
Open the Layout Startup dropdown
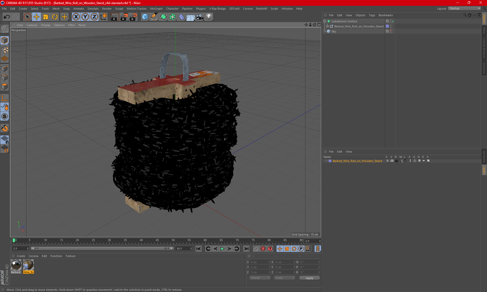coord(464,8)
